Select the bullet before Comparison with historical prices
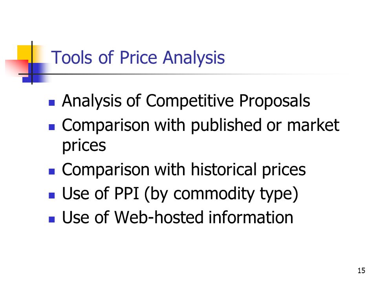This screenshot has width=377, height=283. (52, 171)
